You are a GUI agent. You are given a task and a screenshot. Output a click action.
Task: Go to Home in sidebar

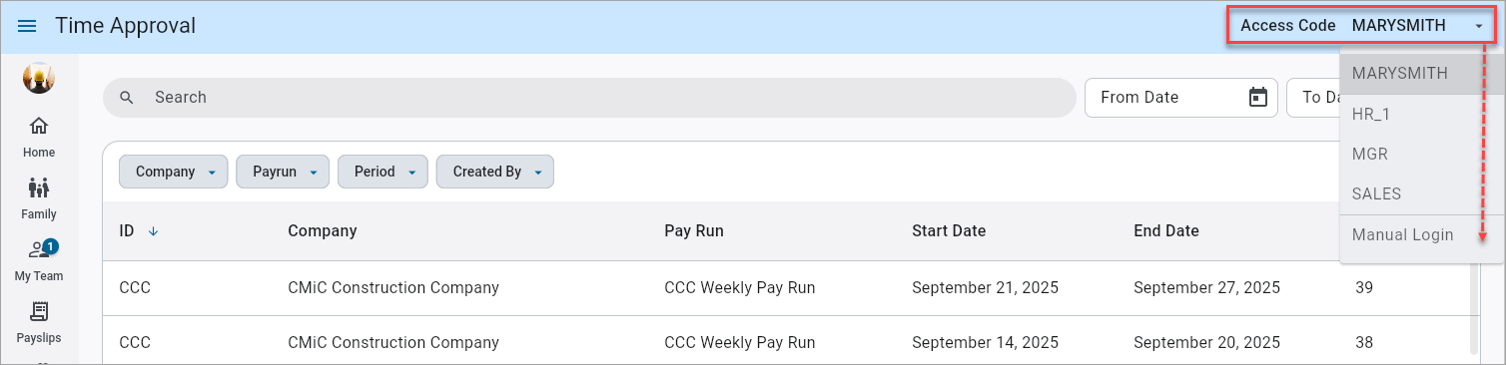coord(39,137)
